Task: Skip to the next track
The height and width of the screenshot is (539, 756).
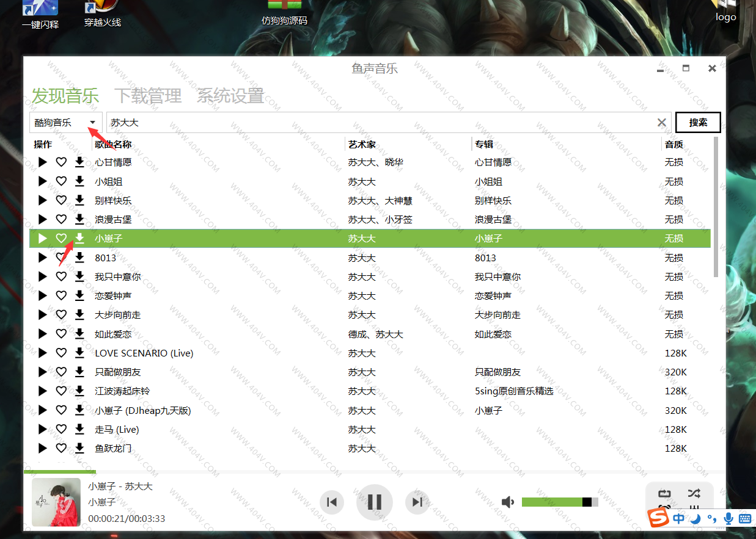Action: pyautogui.click(x=417, y=502)
